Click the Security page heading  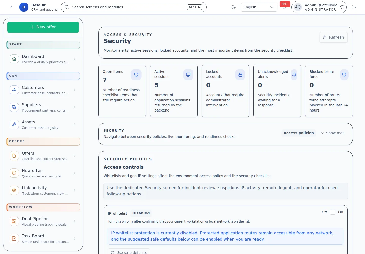click(x=117, y=41)
